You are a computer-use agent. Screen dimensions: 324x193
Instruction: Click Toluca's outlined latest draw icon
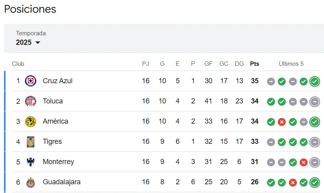314,101
